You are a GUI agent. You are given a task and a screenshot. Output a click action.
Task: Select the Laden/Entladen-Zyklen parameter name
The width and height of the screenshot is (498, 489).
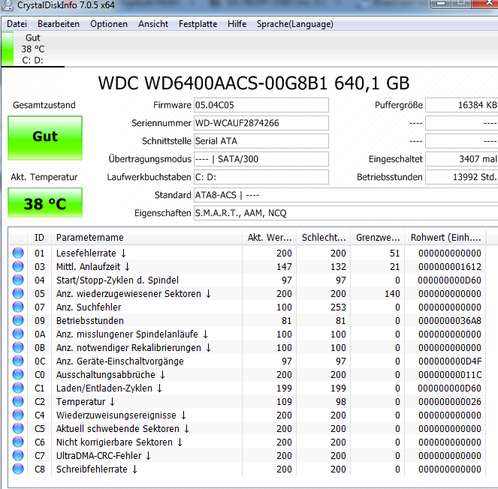[x=109, y=388]
